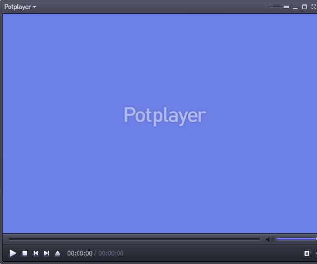Mute audio using the speaker icon
This screenshot has height=264, width=317.
coord(270,239)
